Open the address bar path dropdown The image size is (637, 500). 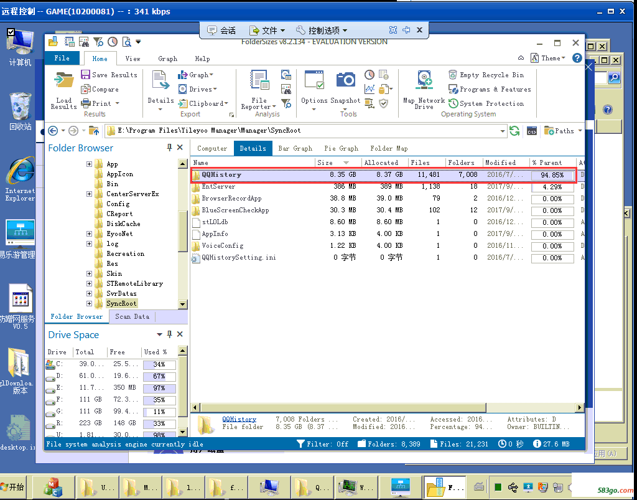tap(503, 131)
